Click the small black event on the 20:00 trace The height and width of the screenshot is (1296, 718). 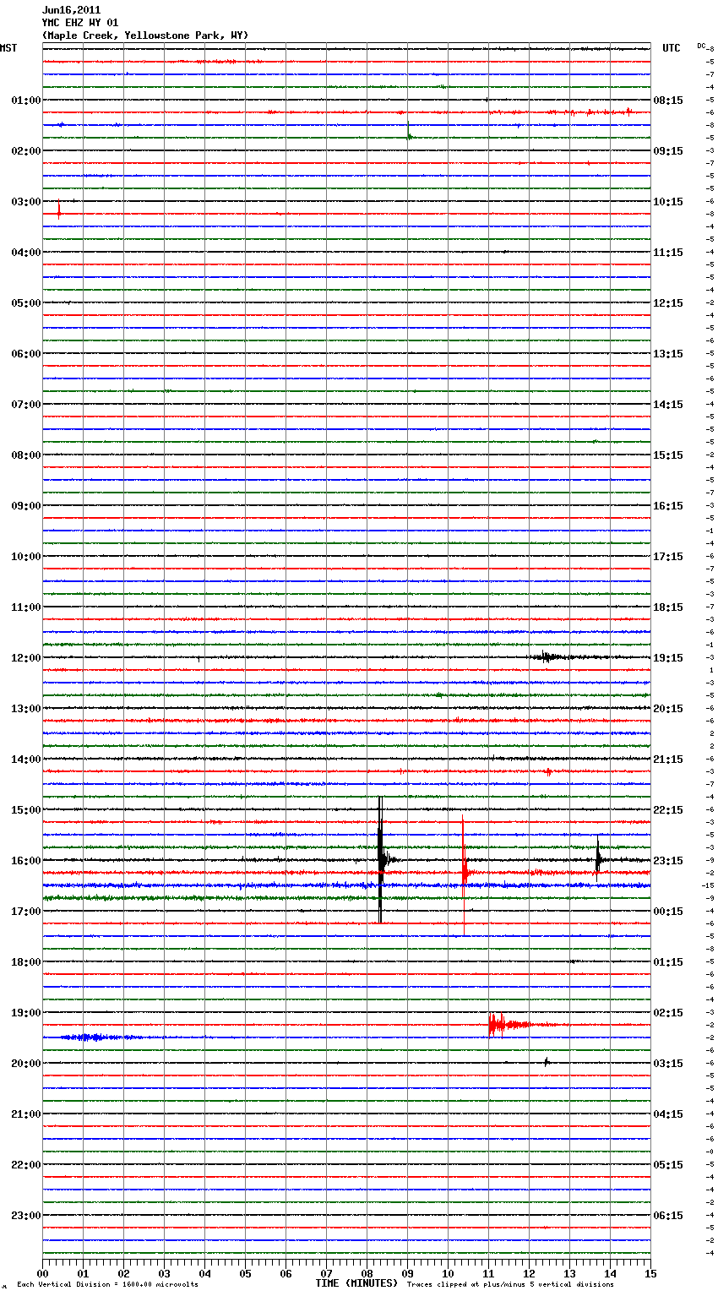(547, 1062)
